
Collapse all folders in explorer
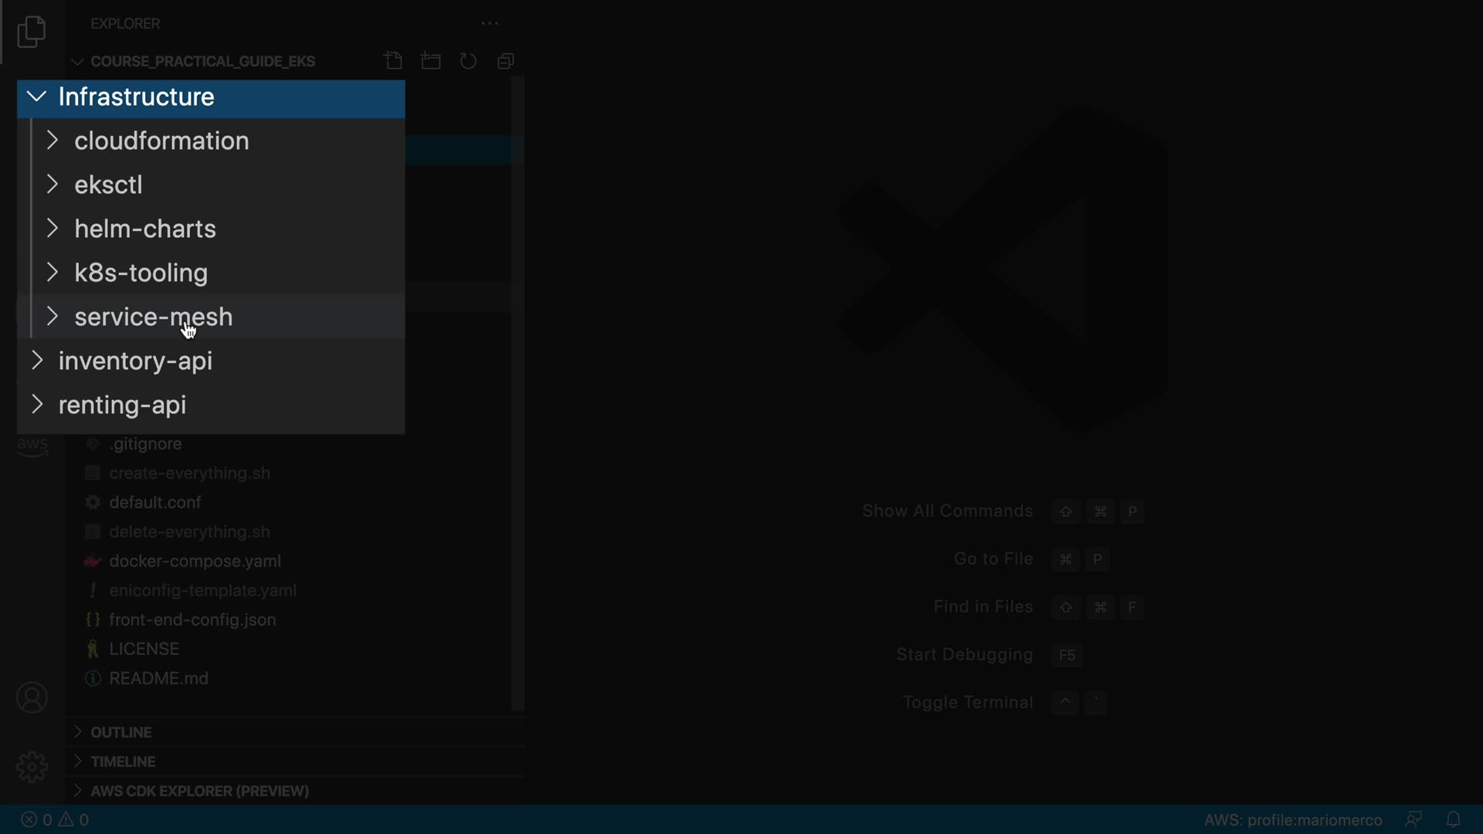coord(506,61)
